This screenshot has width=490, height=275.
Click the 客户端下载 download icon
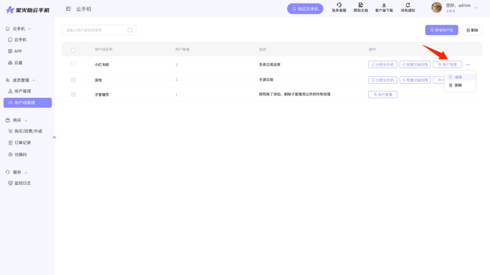(x=384, y=5)
